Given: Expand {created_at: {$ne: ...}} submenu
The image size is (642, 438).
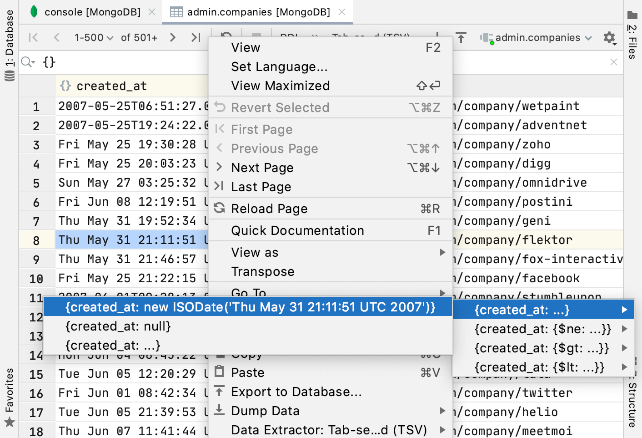Looking at the screenshot, I should point(543,329).
